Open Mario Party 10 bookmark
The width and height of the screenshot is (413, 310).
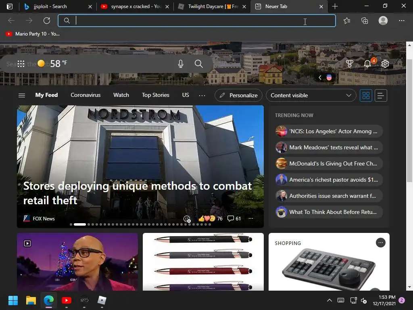tap(33, 34)
